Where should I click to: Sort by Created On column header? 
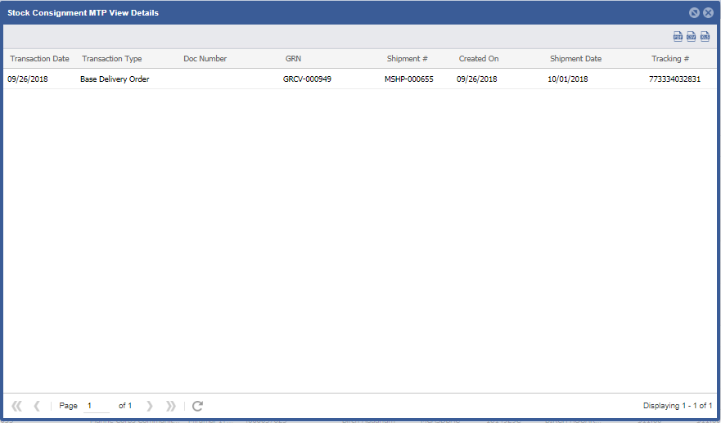[479, 59]
